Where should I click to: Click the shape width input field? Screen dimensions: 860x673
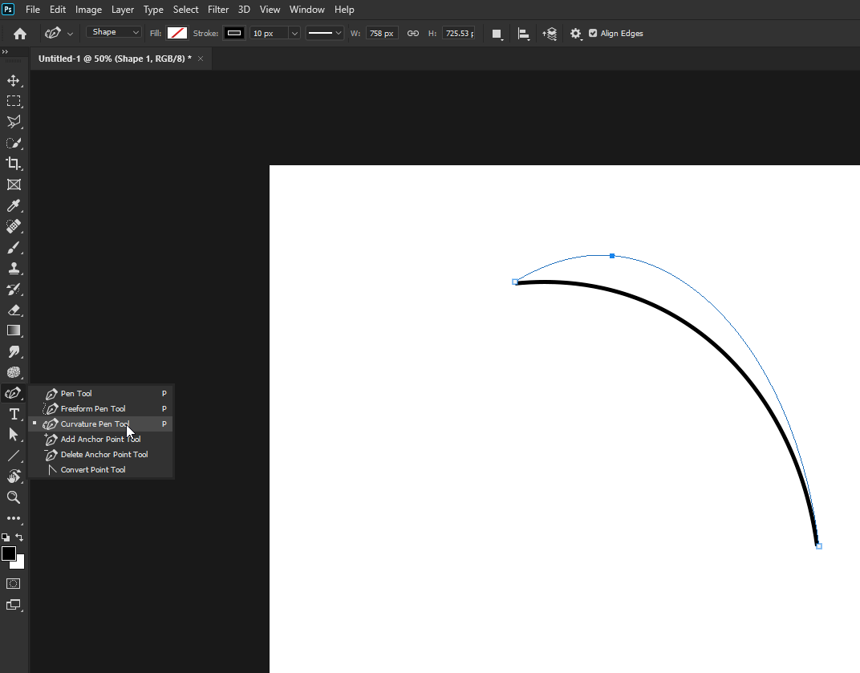pos(382,34)
